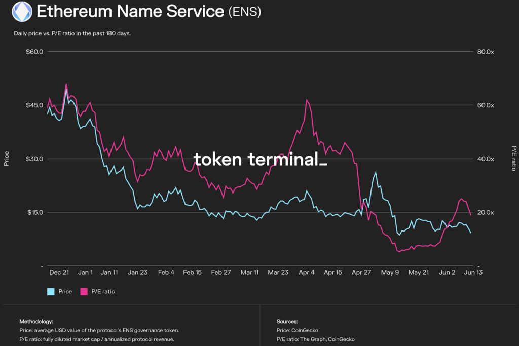The image size is (519, 346).
Task: Toggle the P/E ratio legend label
Action: click(x=103, y=291)
